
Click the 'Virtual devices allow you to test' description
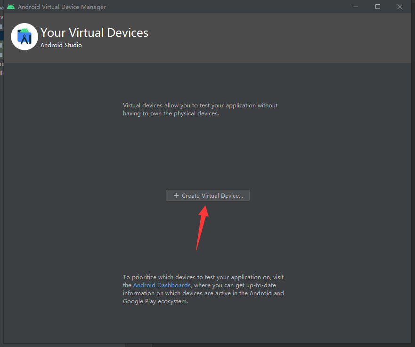[200, 109]
